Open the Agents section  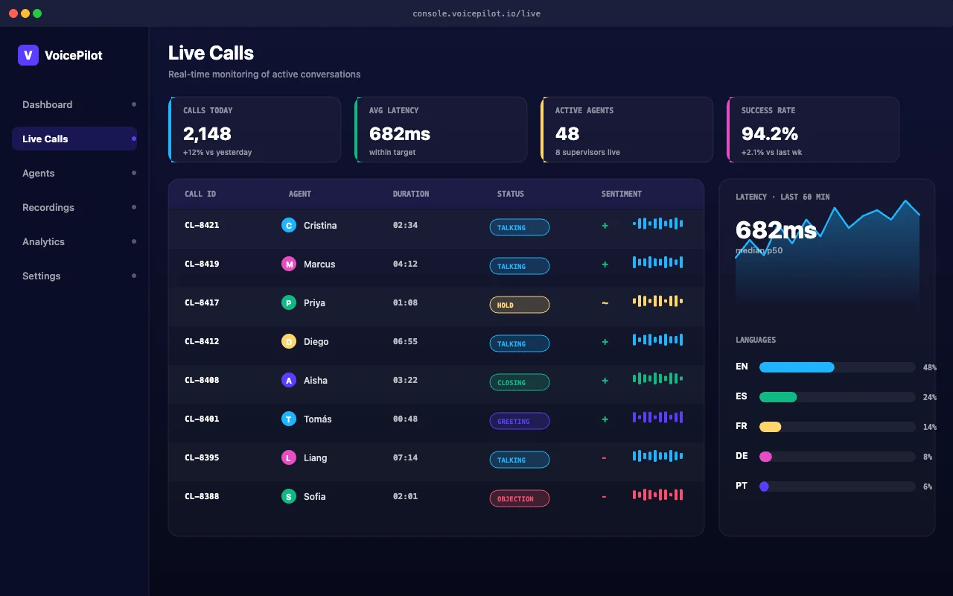click(74, 173)
